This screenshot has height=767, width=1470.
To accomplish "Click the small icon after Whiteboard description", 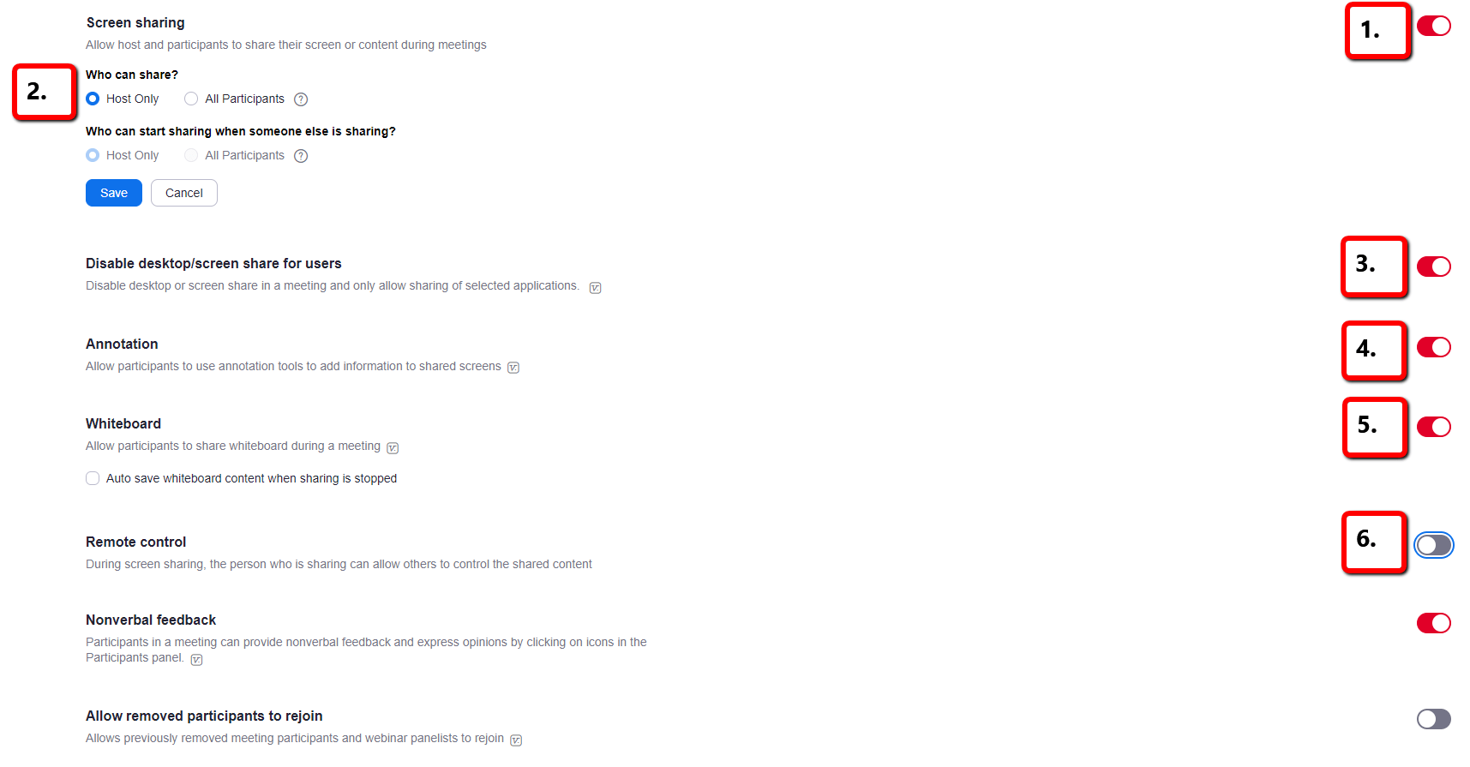I will click(393, 448).
